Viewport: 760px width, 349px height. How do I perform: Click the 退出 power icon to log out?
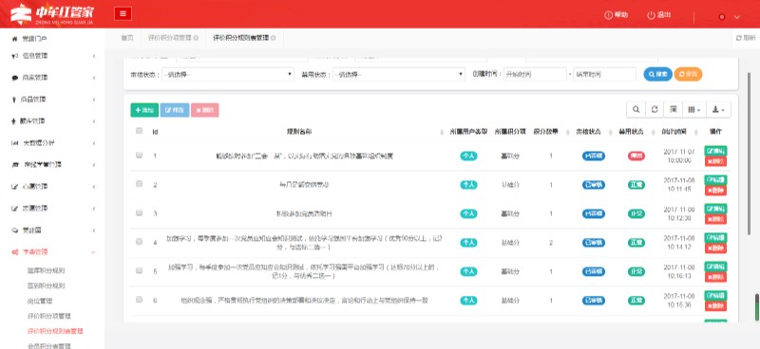coord(651,15)
